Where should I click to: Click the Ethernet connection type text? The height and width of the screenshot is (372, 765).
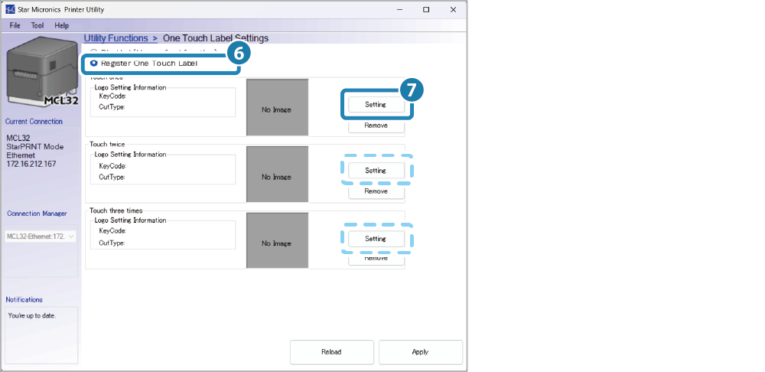tap(21, 155)
